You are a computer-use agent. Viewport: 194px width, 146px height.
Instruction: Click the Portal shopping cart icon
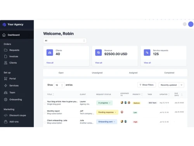click(5, 79)
